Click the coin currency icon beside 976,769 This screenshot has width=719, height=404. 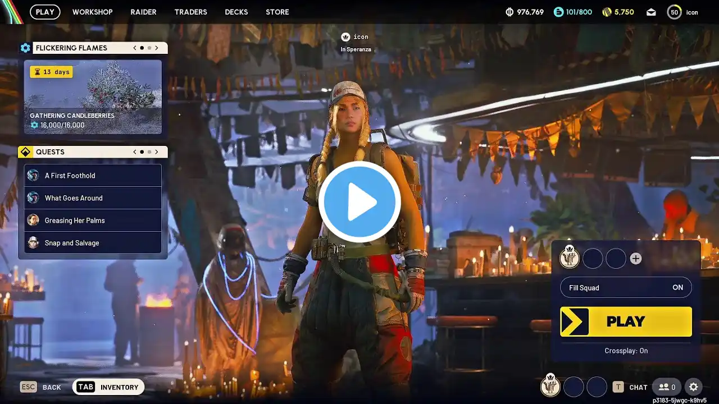(x=510, y=12)
